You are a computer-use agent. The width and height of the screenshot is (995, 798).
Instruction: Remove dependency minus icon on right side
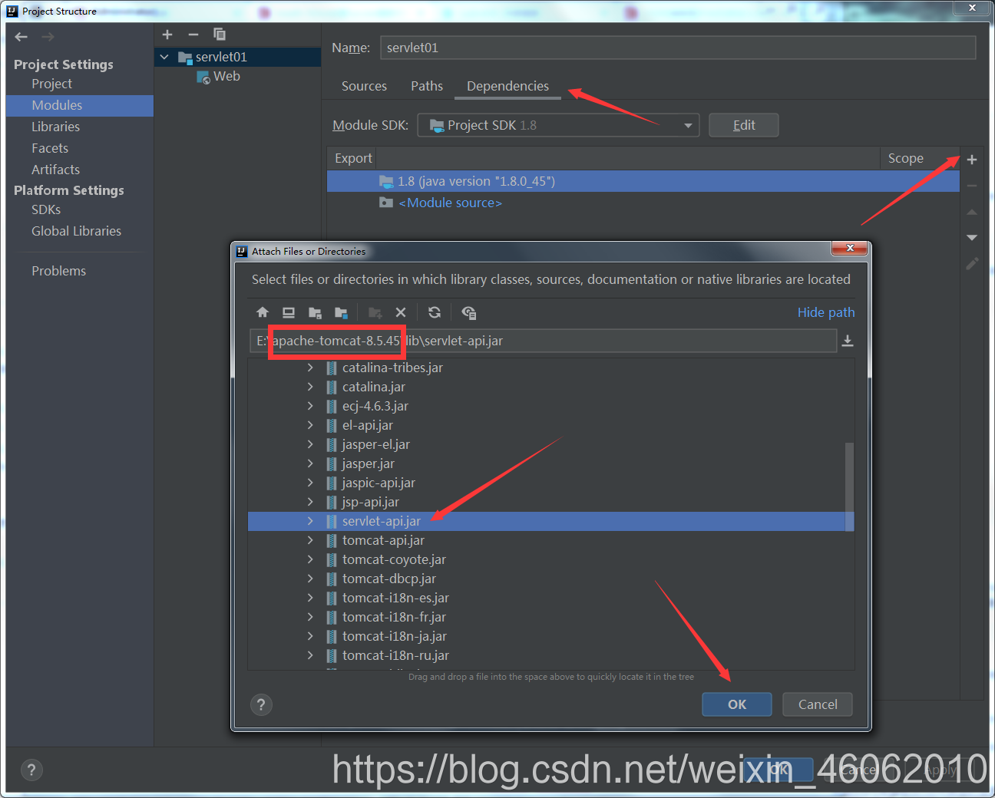pos(972,186)
